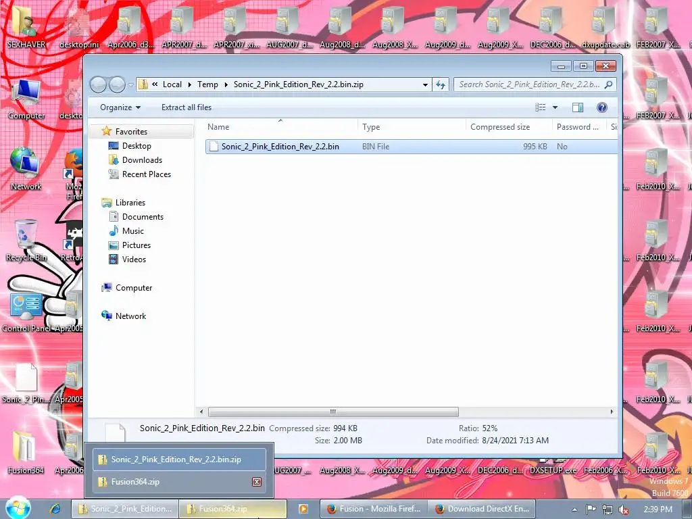Viewport: 692px width, 519px height.
Task: Click the right arrow of horizontal scrollbar
Action: point(612,412)
